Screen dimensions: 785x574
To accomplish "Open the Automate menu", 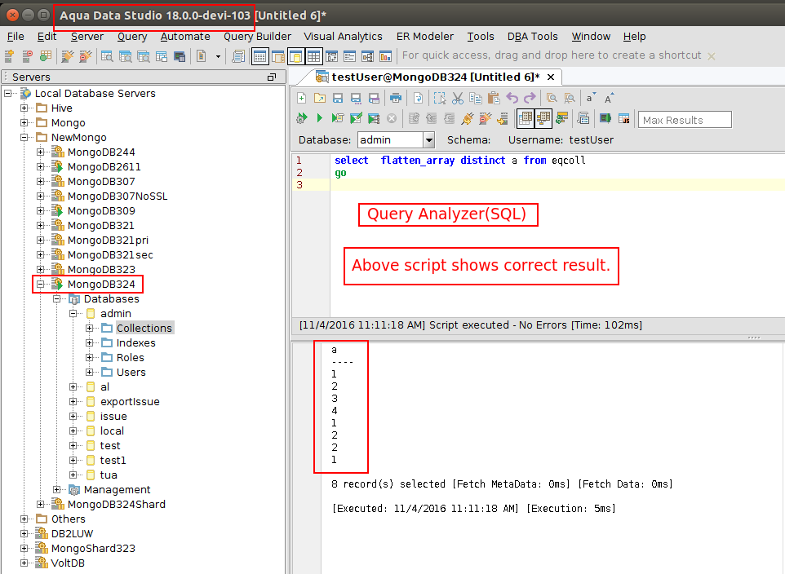I will click(x=185, y=37).
